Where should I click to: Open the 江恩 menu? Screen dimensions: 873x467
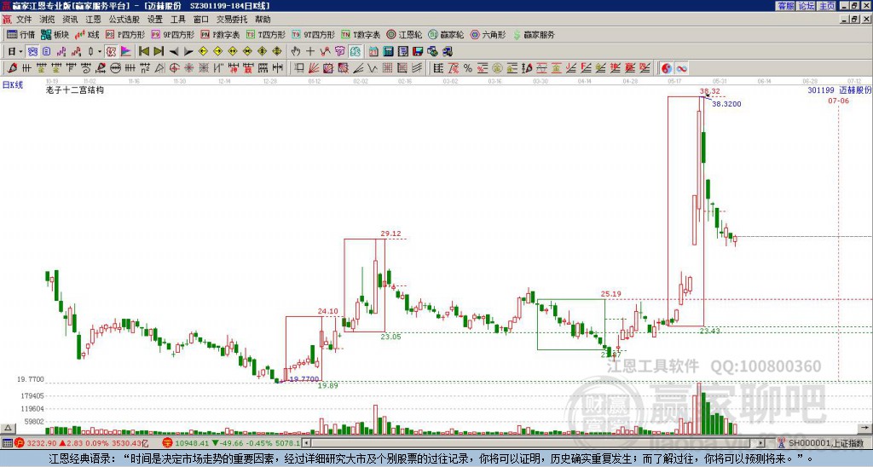click(x=93, y=20)
